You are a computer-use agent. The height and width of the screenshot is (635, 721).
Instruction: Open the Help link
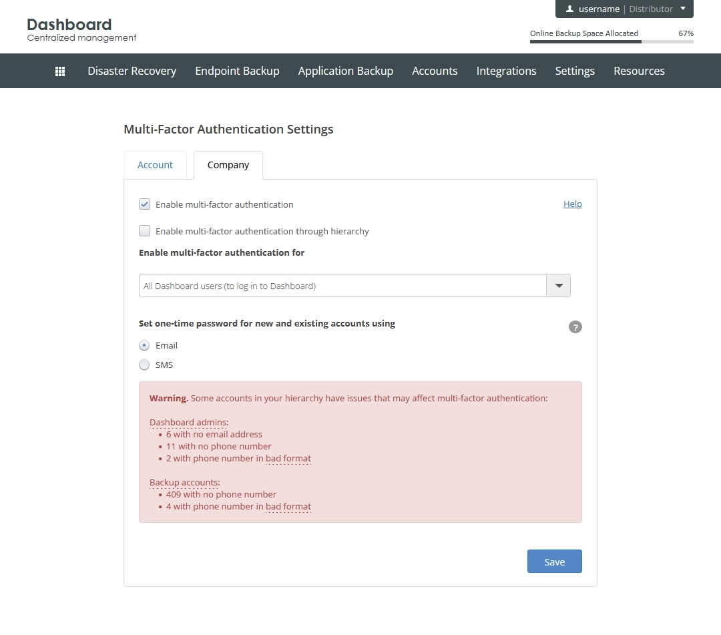(573, 204)
